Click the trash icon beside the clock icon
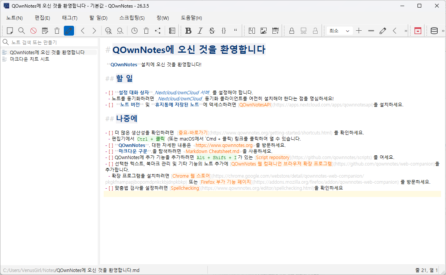This screenshot has width=446, height=275. point(146,31)
